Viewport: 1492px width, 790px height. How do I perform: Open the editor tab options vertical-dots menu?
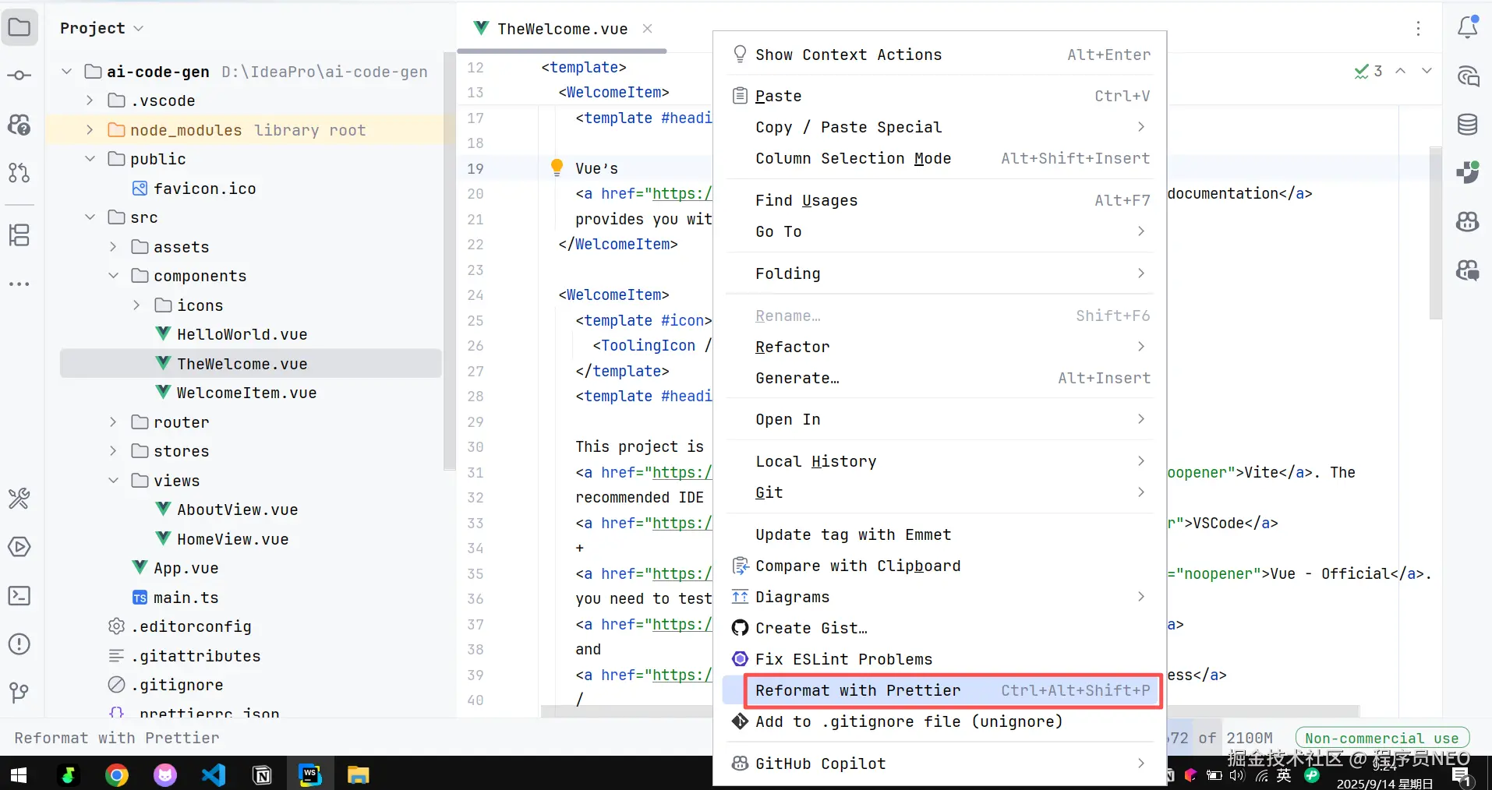(1418, 29)
